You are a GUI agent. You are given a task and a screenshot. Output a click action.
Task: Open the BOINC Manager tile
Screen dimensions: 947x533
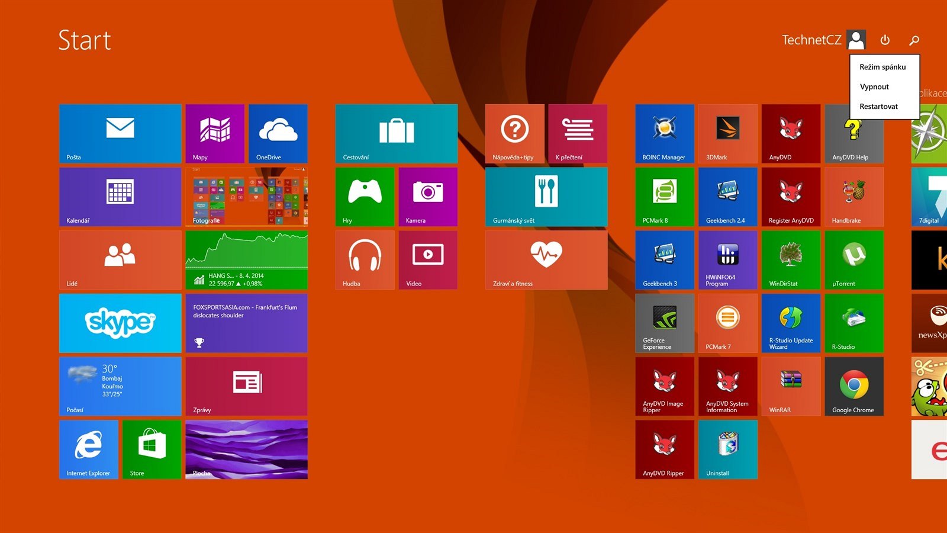pos(664,133)
